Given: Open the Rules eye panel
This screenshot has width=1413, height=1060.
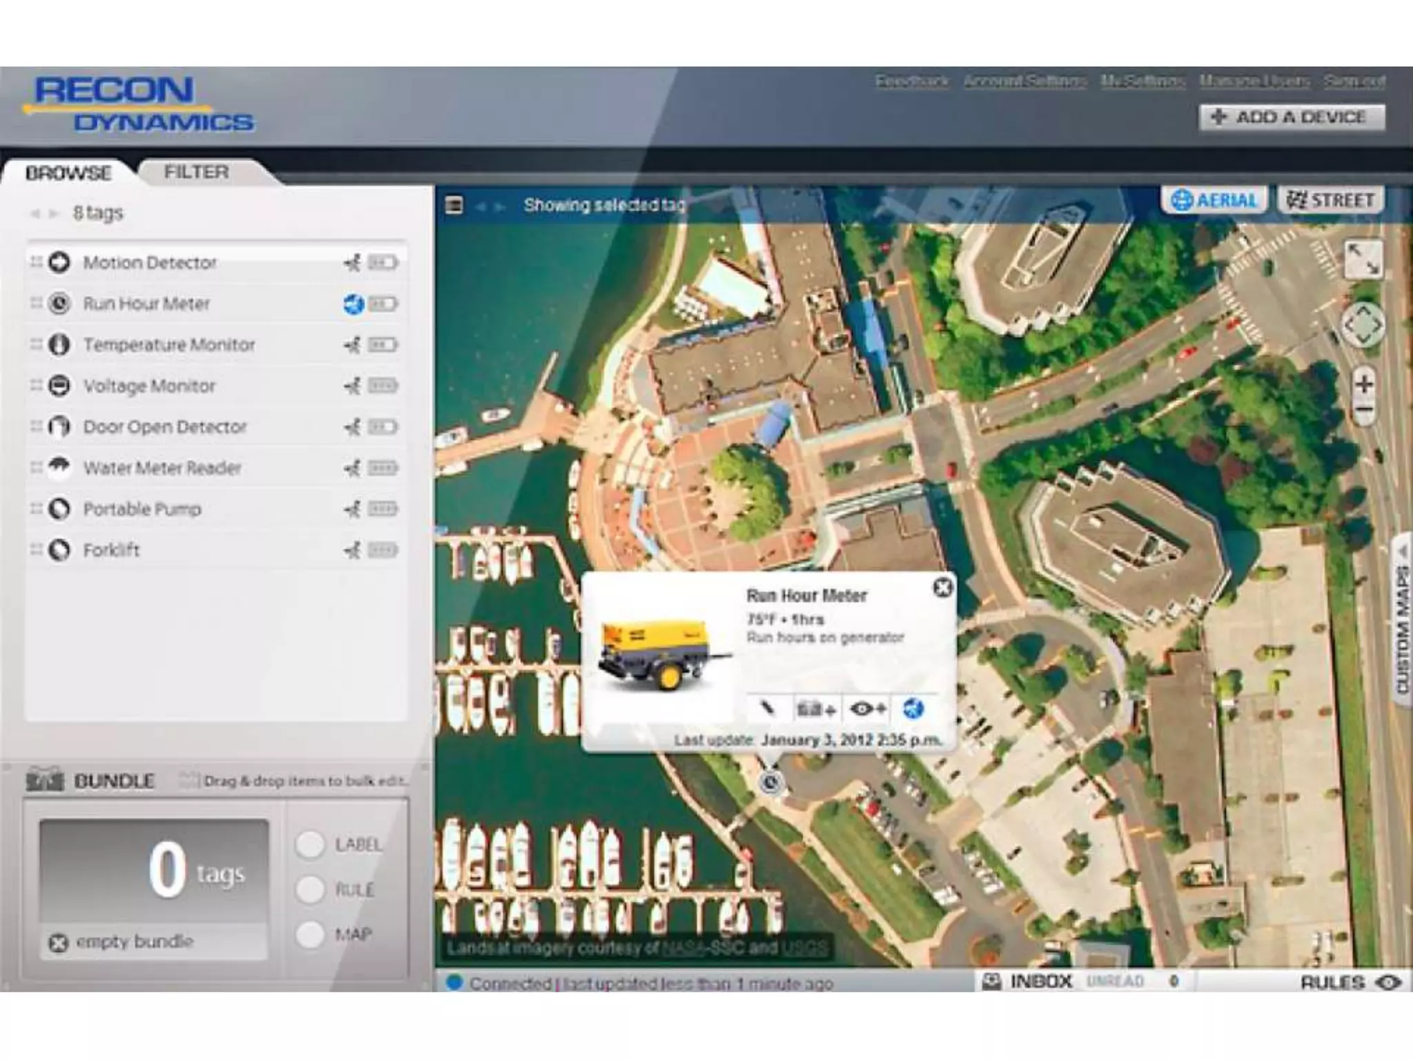Looking at the screenshot, I should point(1388,982).
